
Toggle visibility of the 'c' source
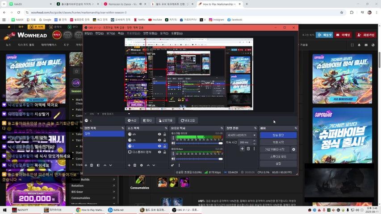tap(159, 146)
